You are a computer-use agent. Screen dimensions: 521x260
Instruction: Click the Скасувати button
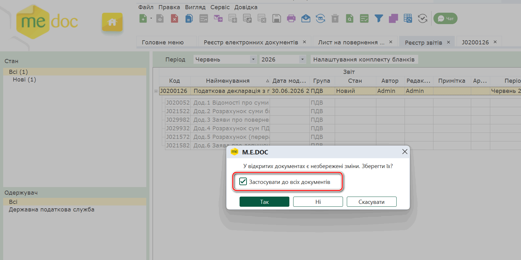pyautogui.click(x=372, y=202)
